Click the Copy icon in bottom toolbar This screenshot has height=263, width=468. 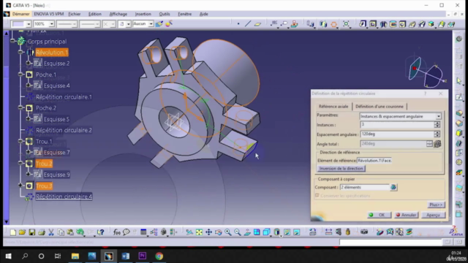tap(61, 232)
